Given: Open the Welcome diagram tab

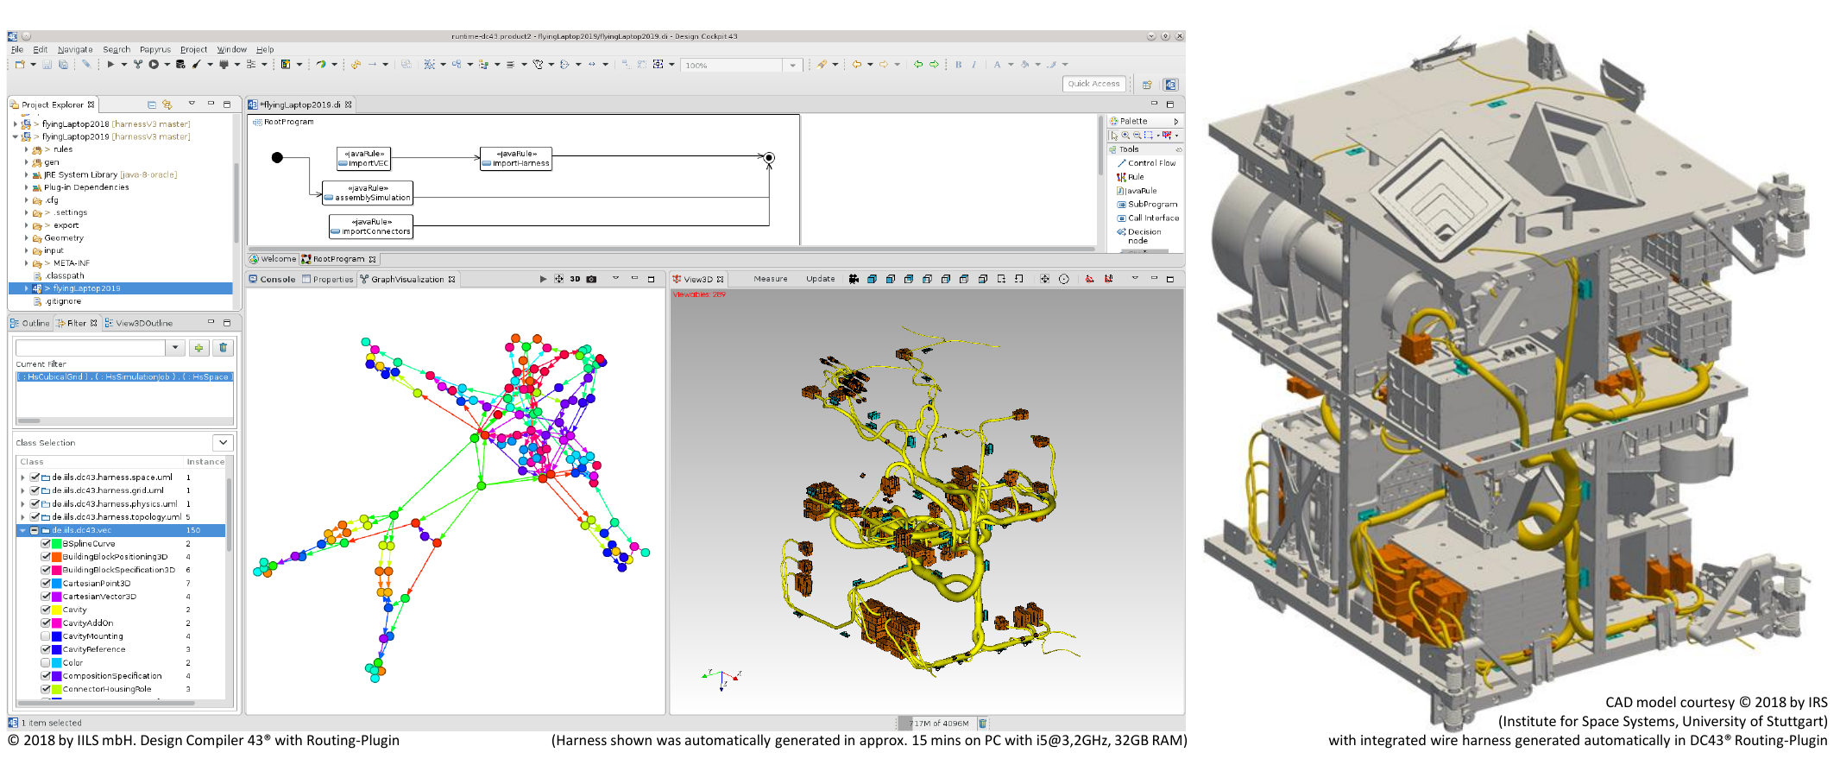Looking at the screenshot, I should point(273,259).
